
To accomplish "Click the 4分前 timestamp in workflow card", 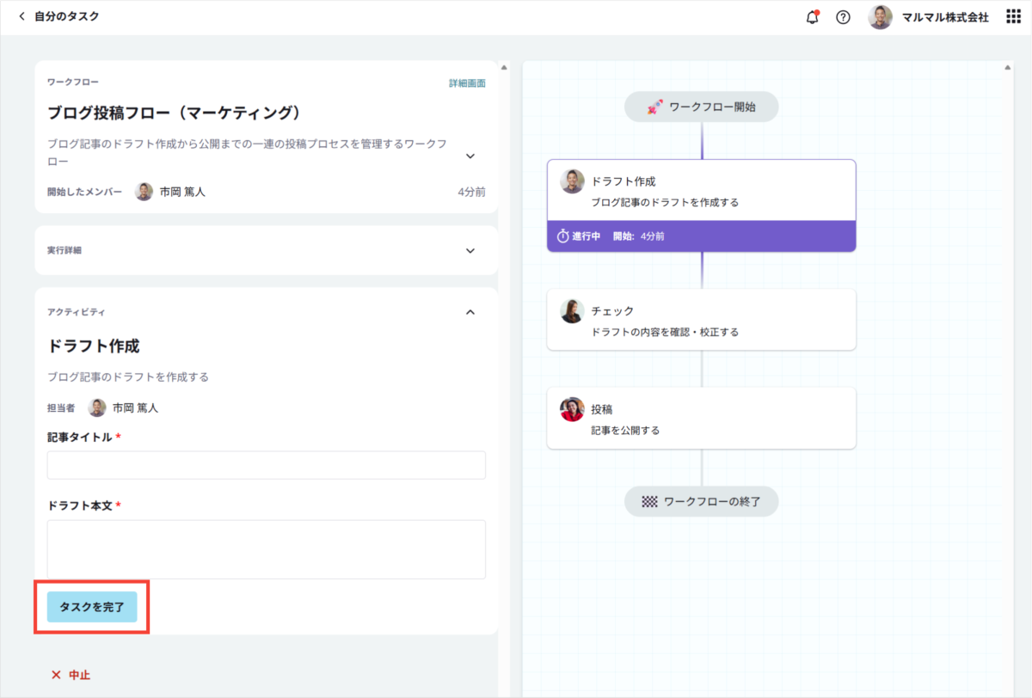I will (471, 193).
